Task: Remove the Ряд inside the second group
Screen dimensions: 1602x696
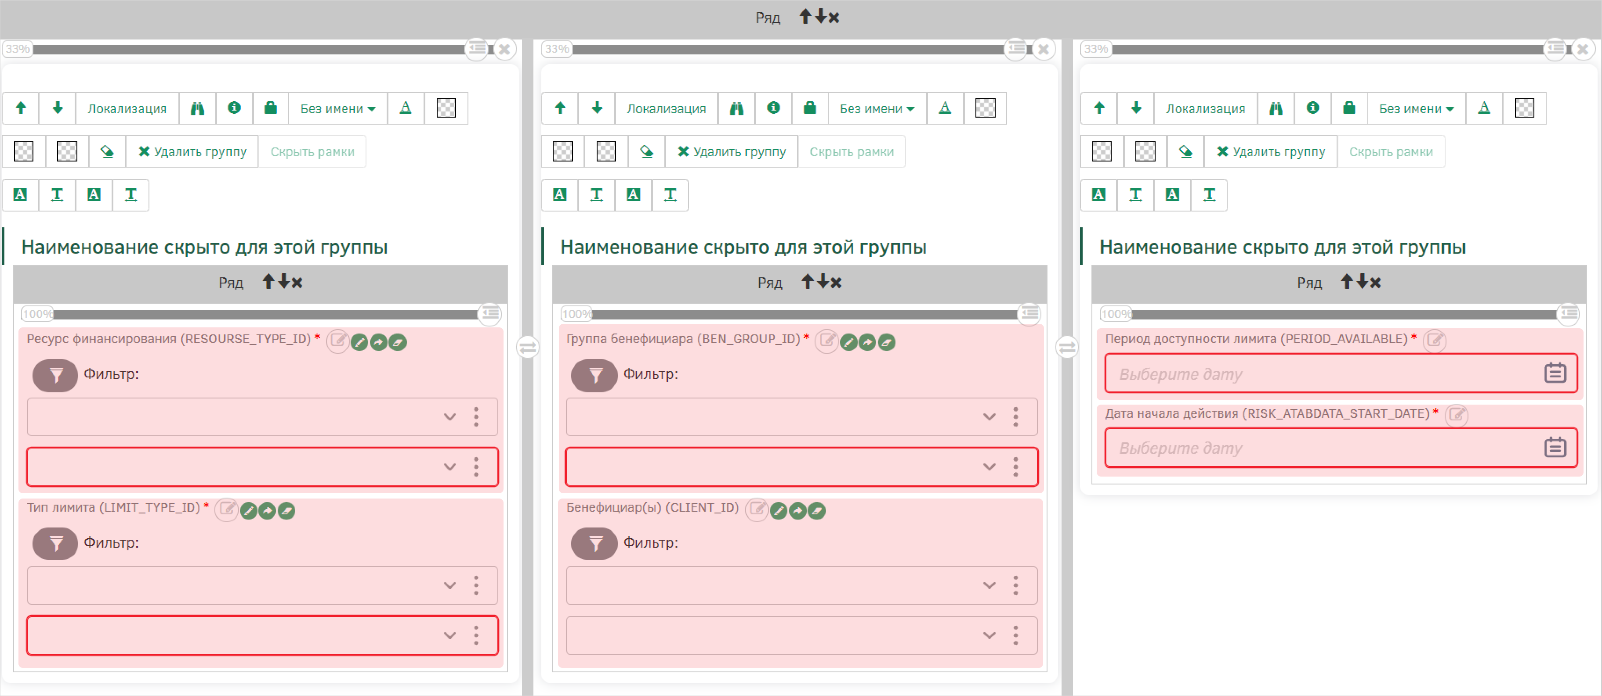Action: tap(836, 283)
